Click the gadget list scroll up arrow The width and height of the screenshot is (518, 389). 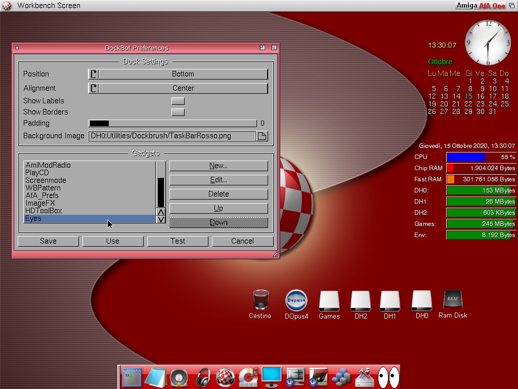pos(161,212)
